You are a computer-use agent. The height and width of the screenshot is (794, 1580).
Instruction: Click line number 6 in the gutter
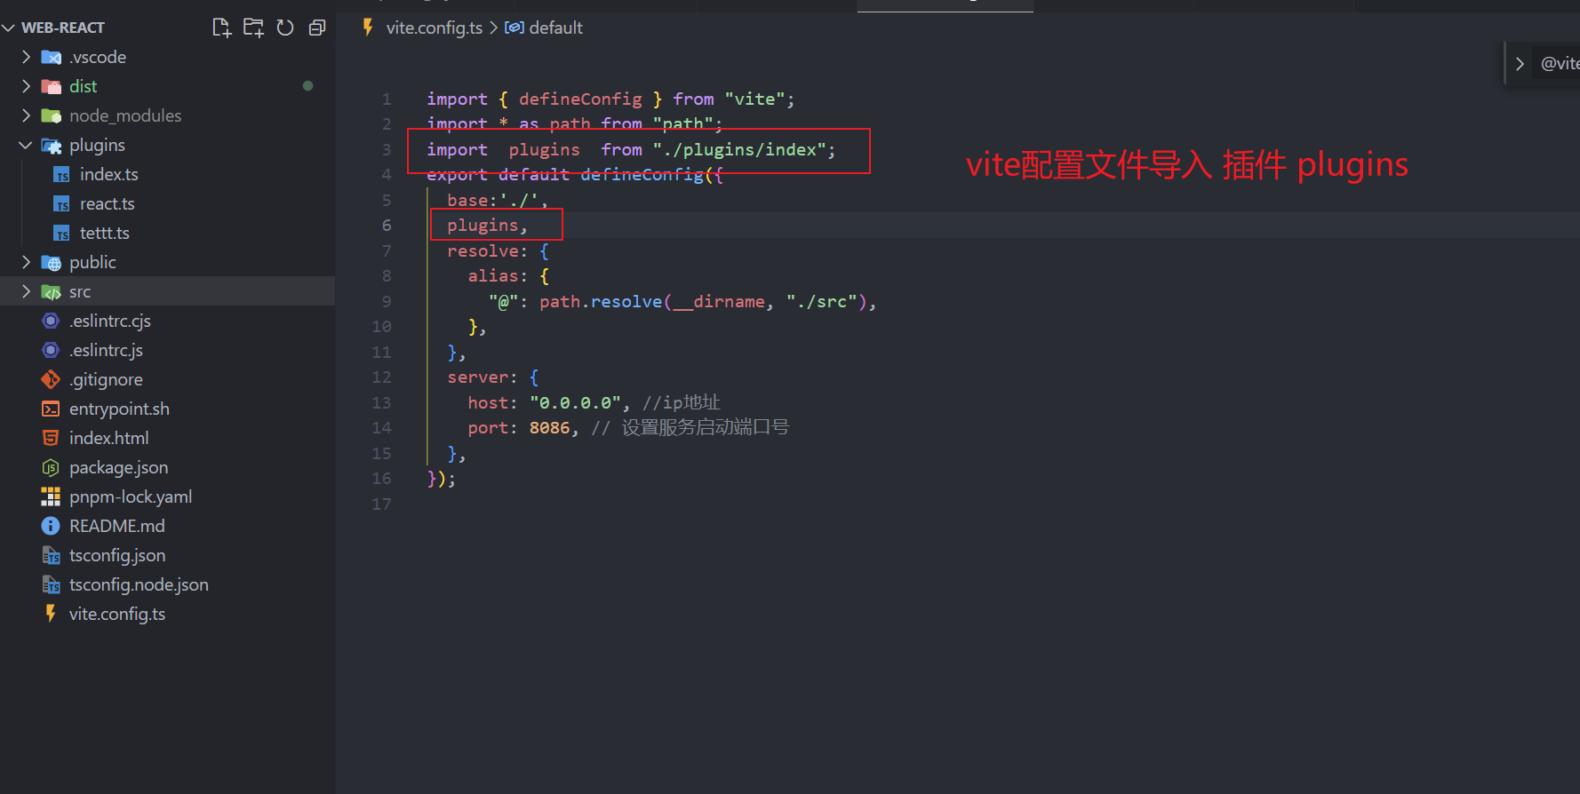(x=386, y=226)
